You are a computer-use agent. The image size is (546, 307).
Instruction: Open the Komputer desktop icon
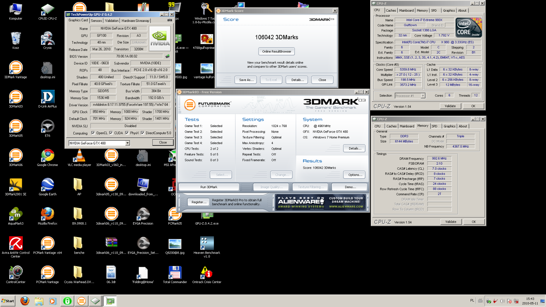[x=16, y=11]
